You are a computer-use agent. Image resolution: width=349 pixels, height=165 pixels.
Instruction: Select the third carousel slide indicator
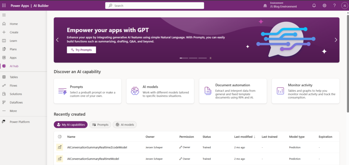click(x=202, y=58)
